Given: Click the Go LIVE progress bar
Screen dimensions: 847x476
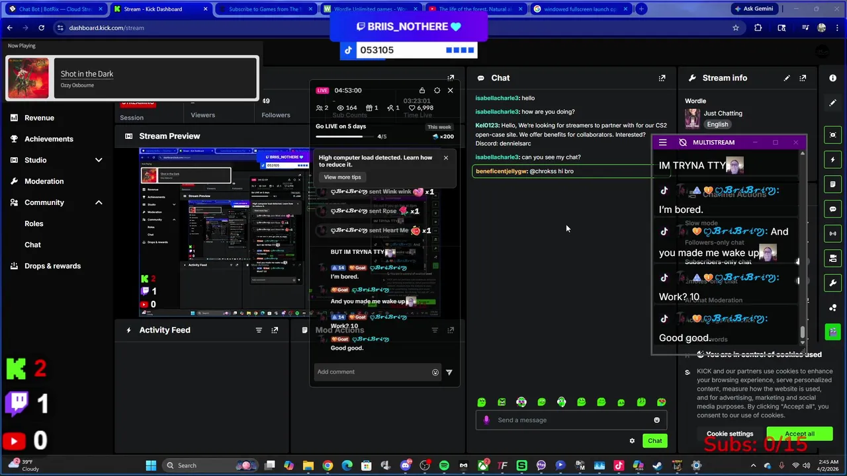Looking at the screenshot, I should point(344,137).
